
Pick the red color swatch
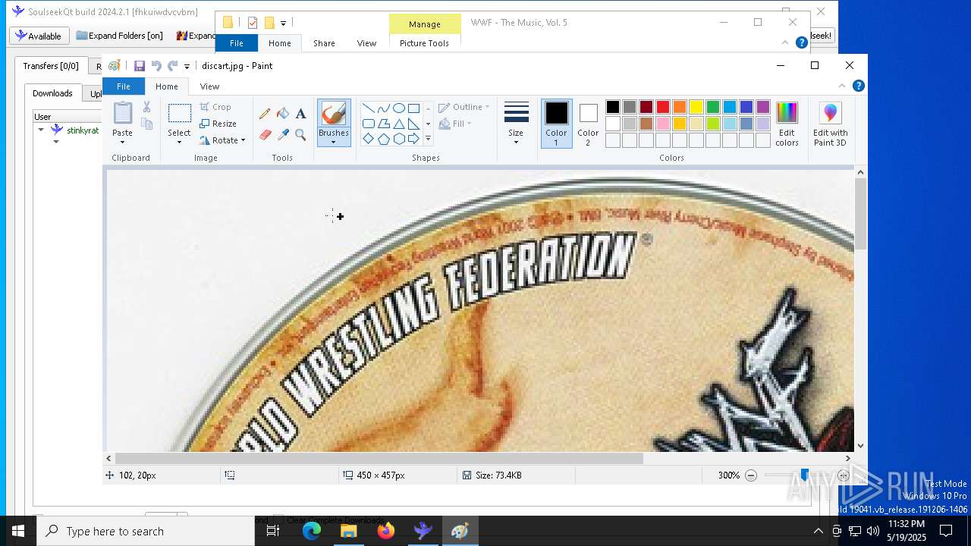click(663, 107)
